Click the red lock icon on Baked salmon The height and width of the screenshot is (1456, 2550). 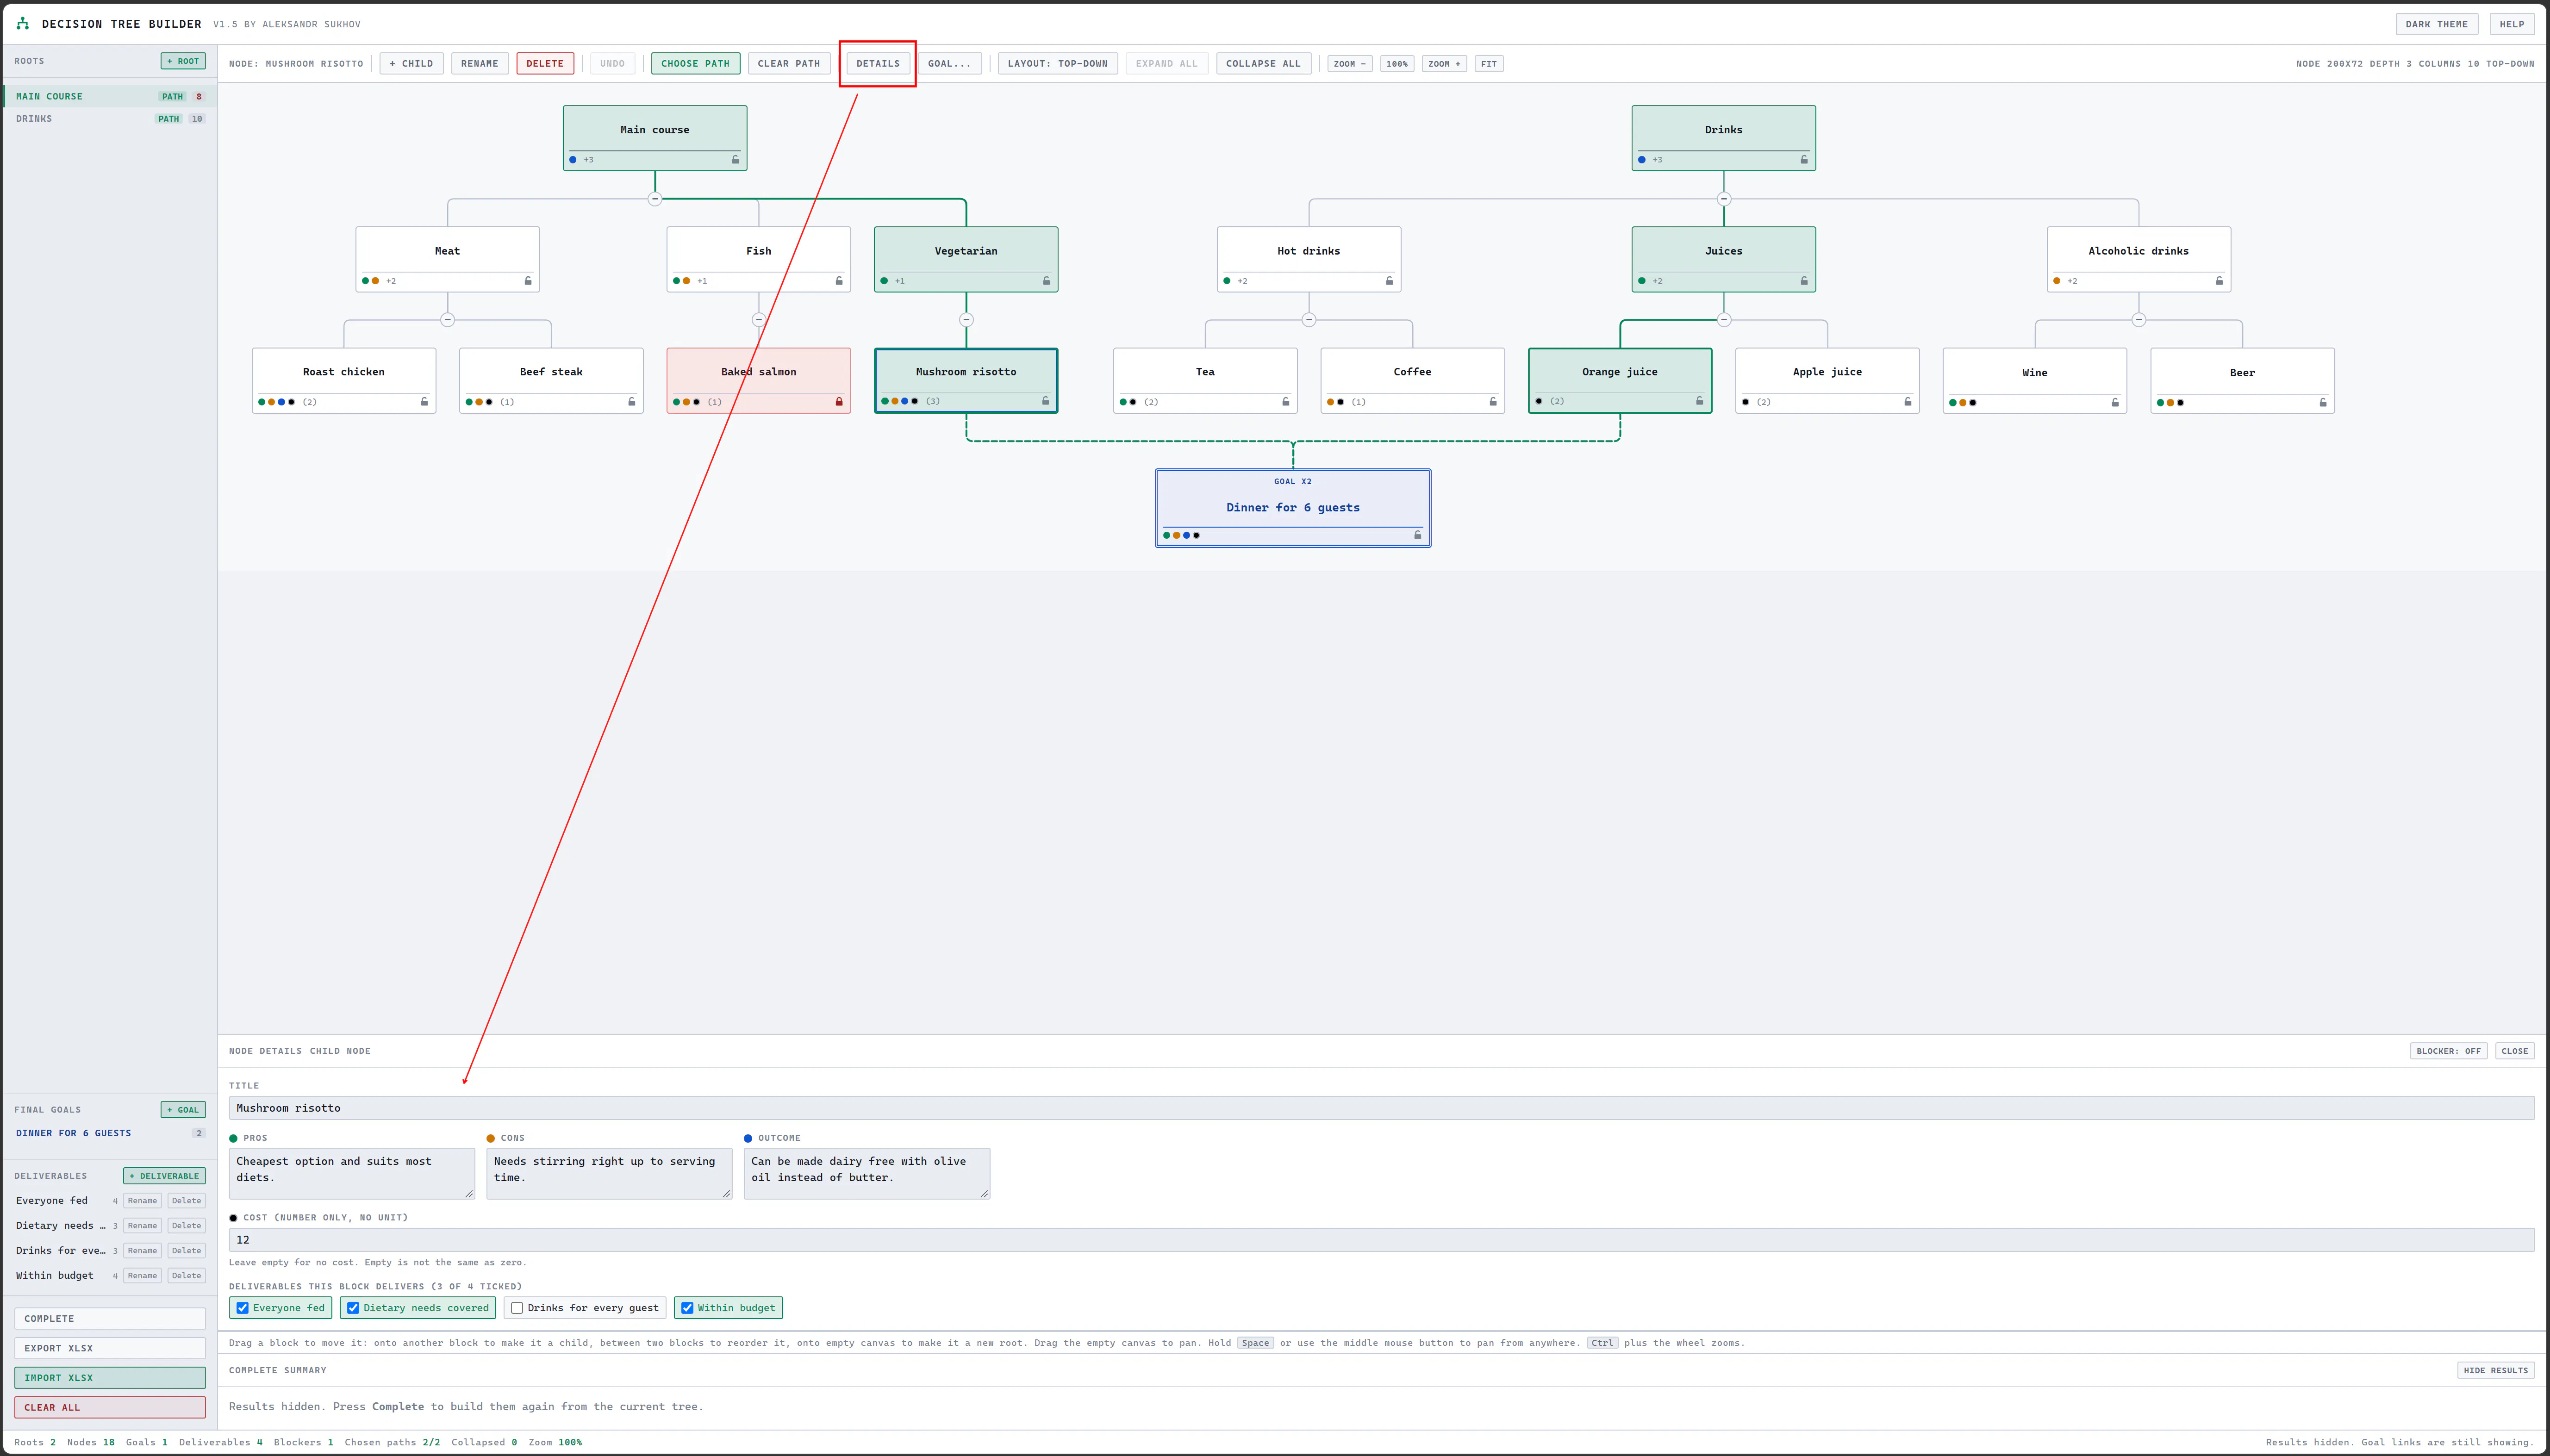point(839,402)
